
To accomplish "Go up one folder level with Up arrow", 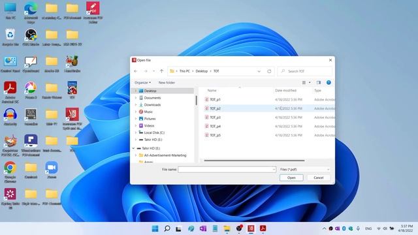I will 161,71.
